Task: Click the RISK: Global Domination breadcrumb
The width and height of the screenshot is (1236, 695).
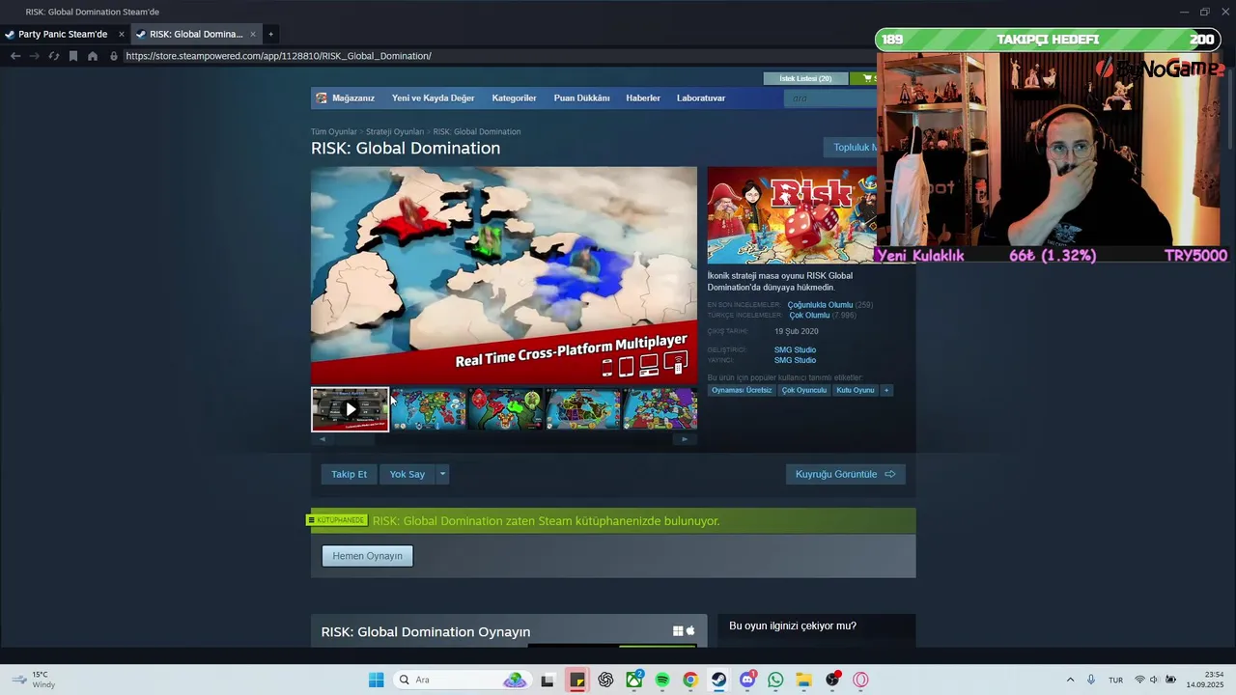Action: (477, 131)
